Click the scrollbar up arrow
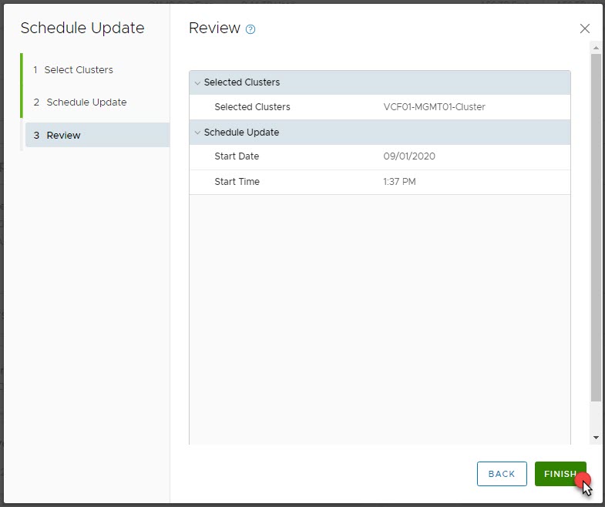 [596, 47]
